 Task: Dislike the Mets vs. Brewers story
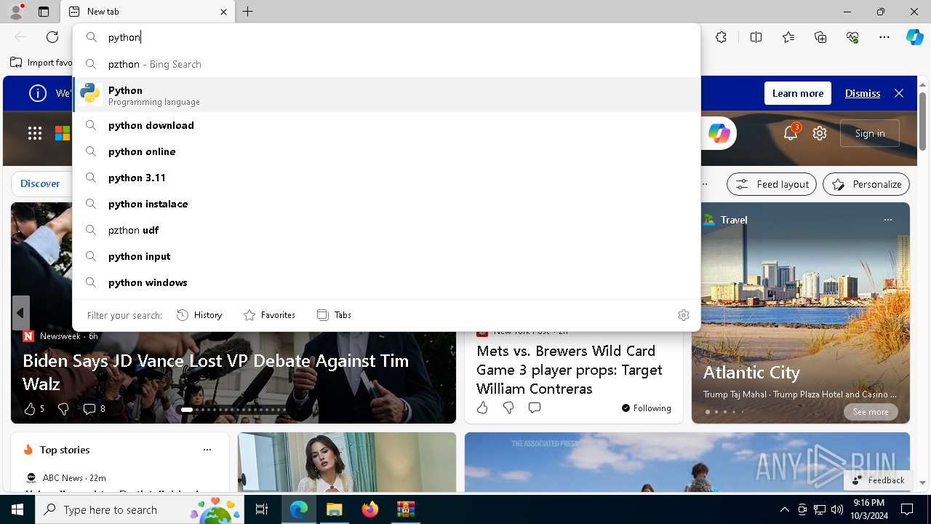[508, 408]
